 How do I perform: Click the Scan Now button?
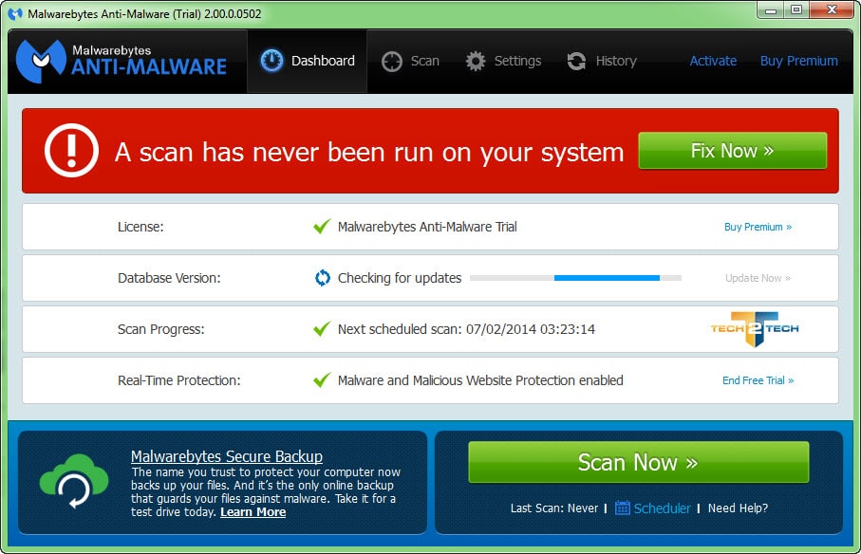[x=639, y=462]
